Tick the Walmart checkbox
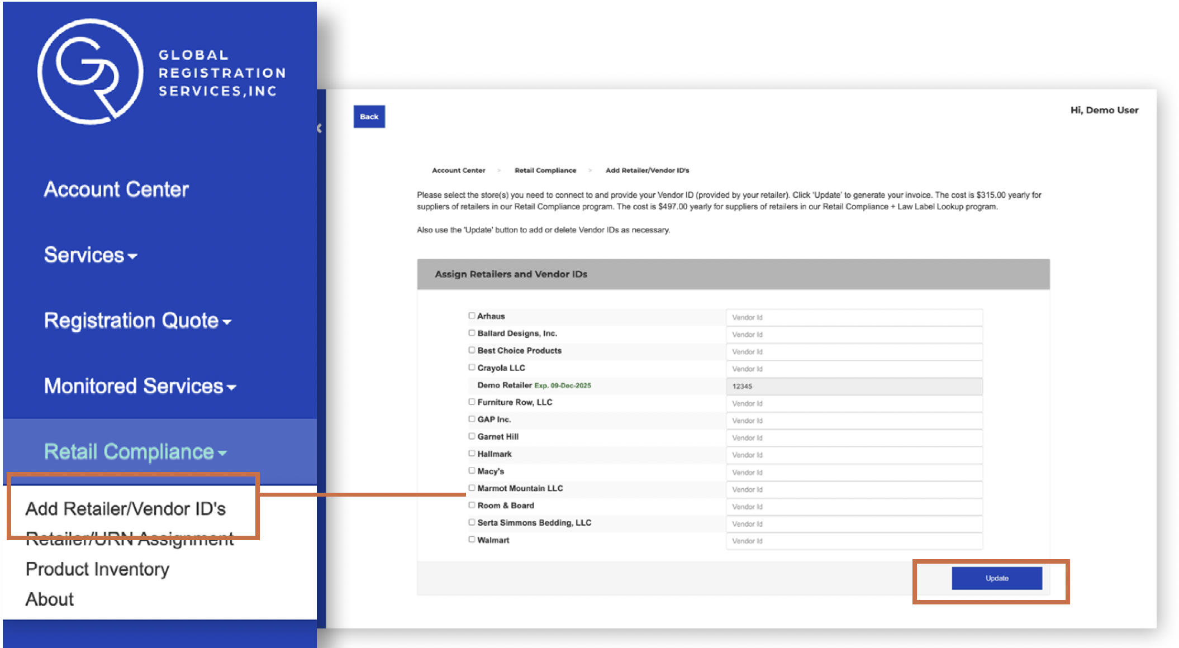Screen dimensions: 1179x648 472,540
